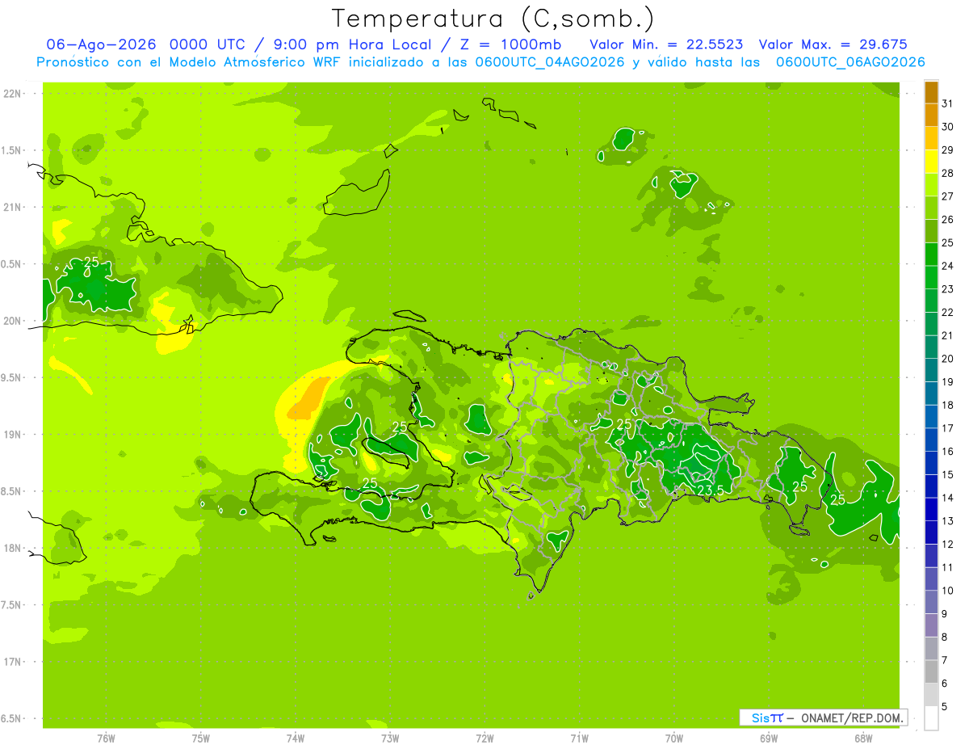Click the '17N' latitude axis label

12,662
